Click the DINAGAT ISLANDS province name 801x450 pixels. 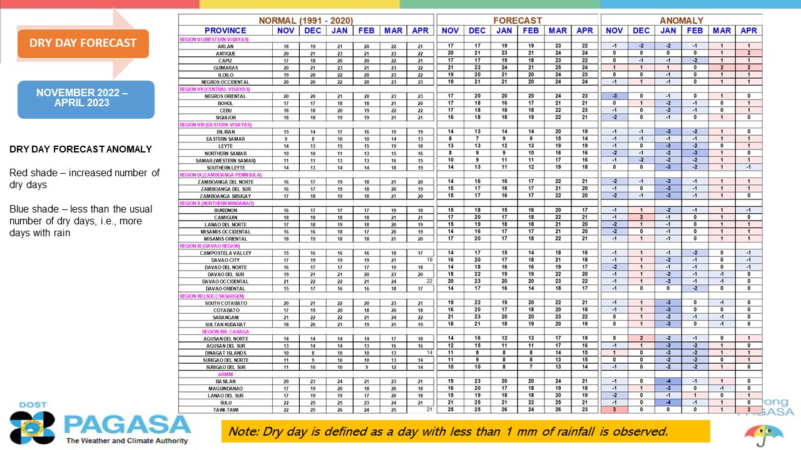point(226,353)
